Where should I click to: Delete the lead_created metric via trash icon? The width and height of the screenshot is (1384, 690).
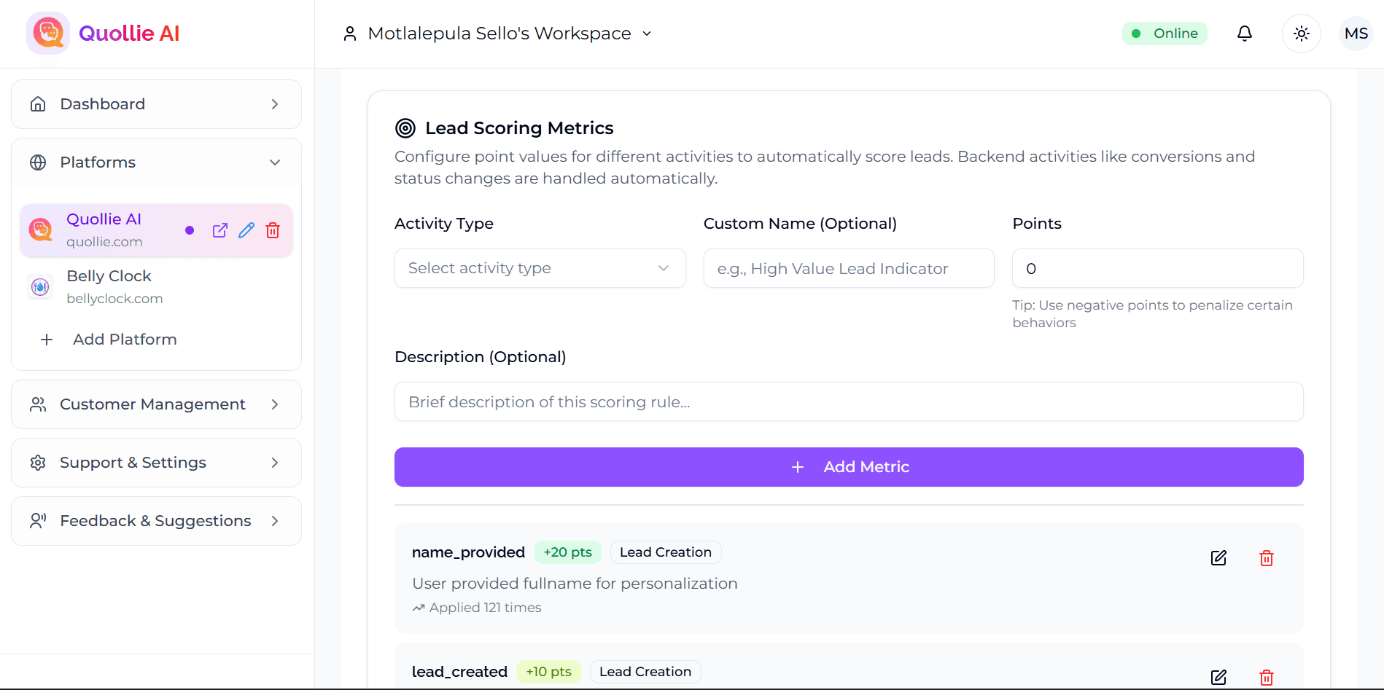tap(1267, 677)
